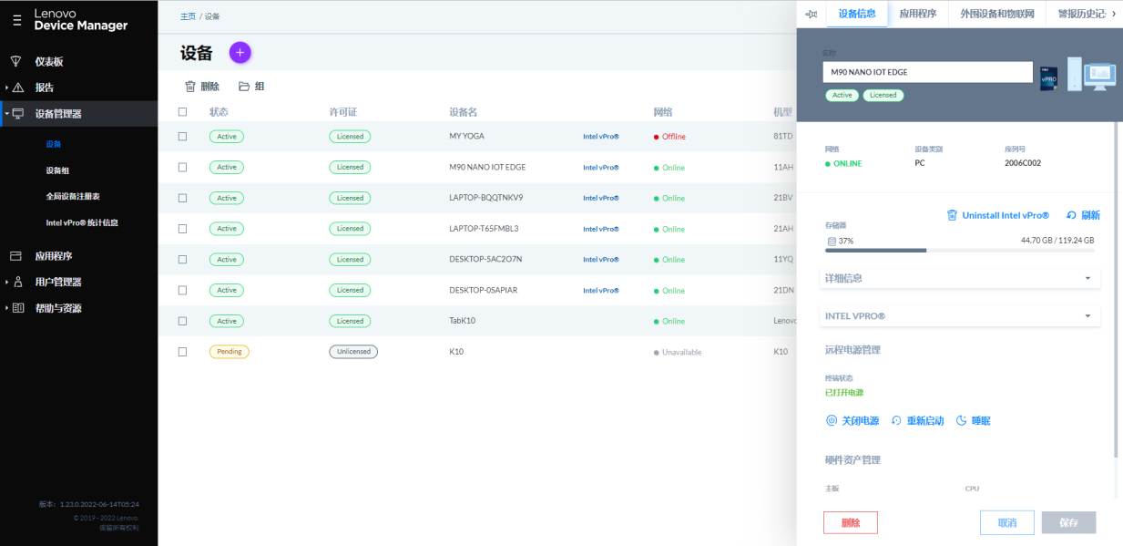Check the box for DESKTOP-0SAPIAR

(x=182, y=290)
